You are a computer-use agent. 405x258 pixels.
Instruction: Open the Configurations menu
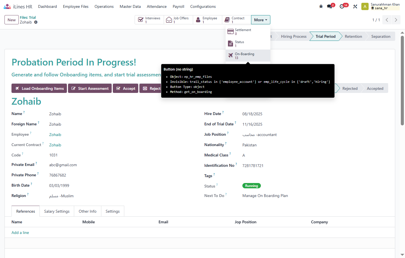pyautogui.click(x=203, y=6)
